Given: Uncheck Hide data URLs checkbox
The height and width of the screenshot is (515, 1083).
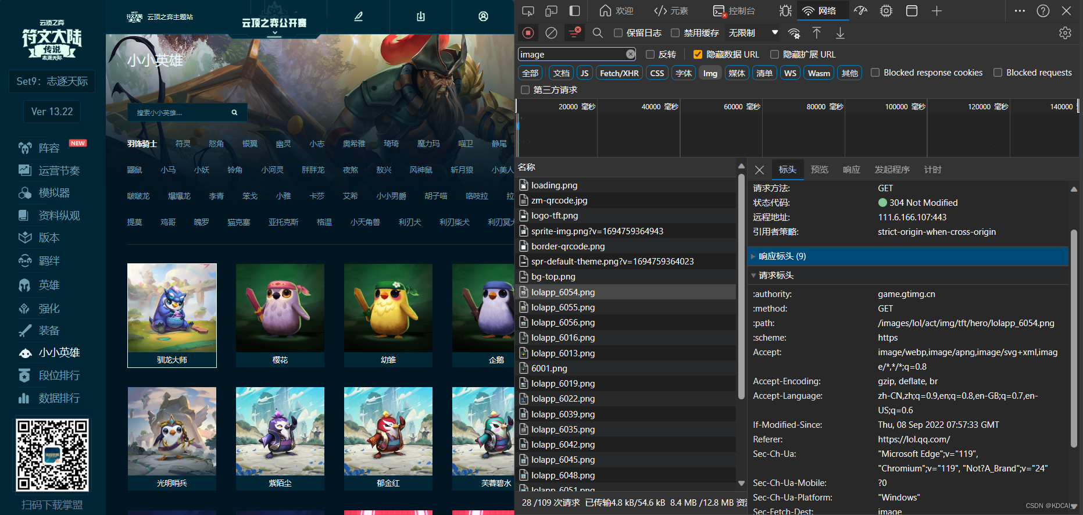Looking at the screenshot, I should [x=698, y=54].
